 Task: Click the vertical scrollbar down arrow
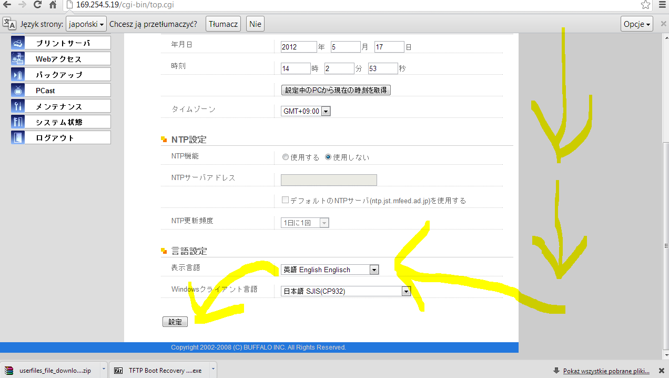tap(664, 355)
